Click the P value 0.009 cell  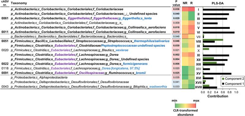point(176,23)
